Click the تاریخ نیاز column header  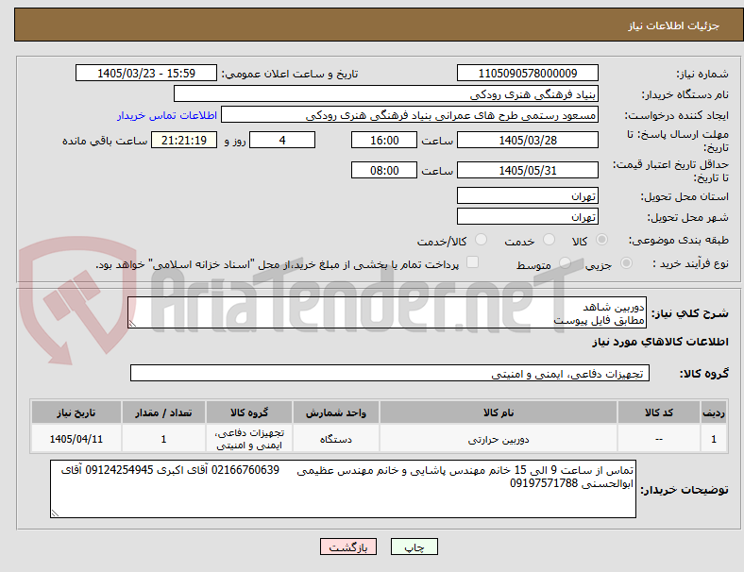[76, 412]
